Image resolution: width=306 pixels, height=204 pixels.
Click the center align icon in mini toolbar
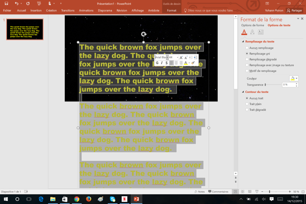point(177,63)
